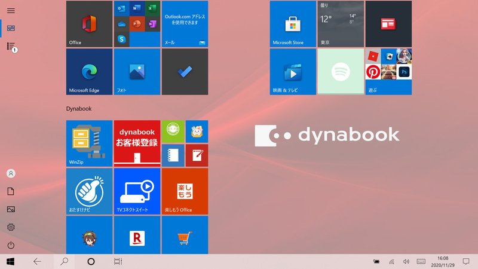Click the 16:08 clock and date
The image size is (478, 269).
443,262
